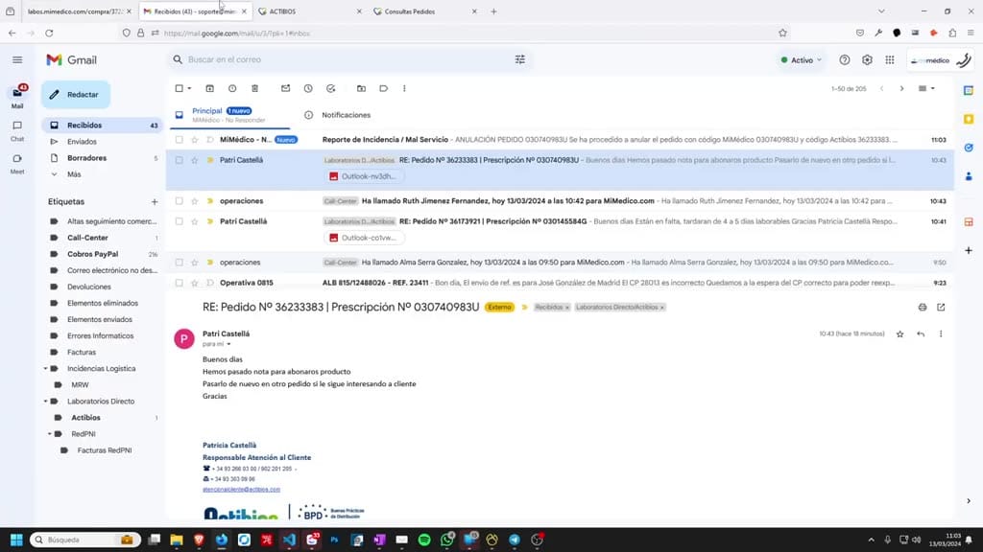
Task: Remove the Recibidos label chip
Action: [x=566, y=308]
